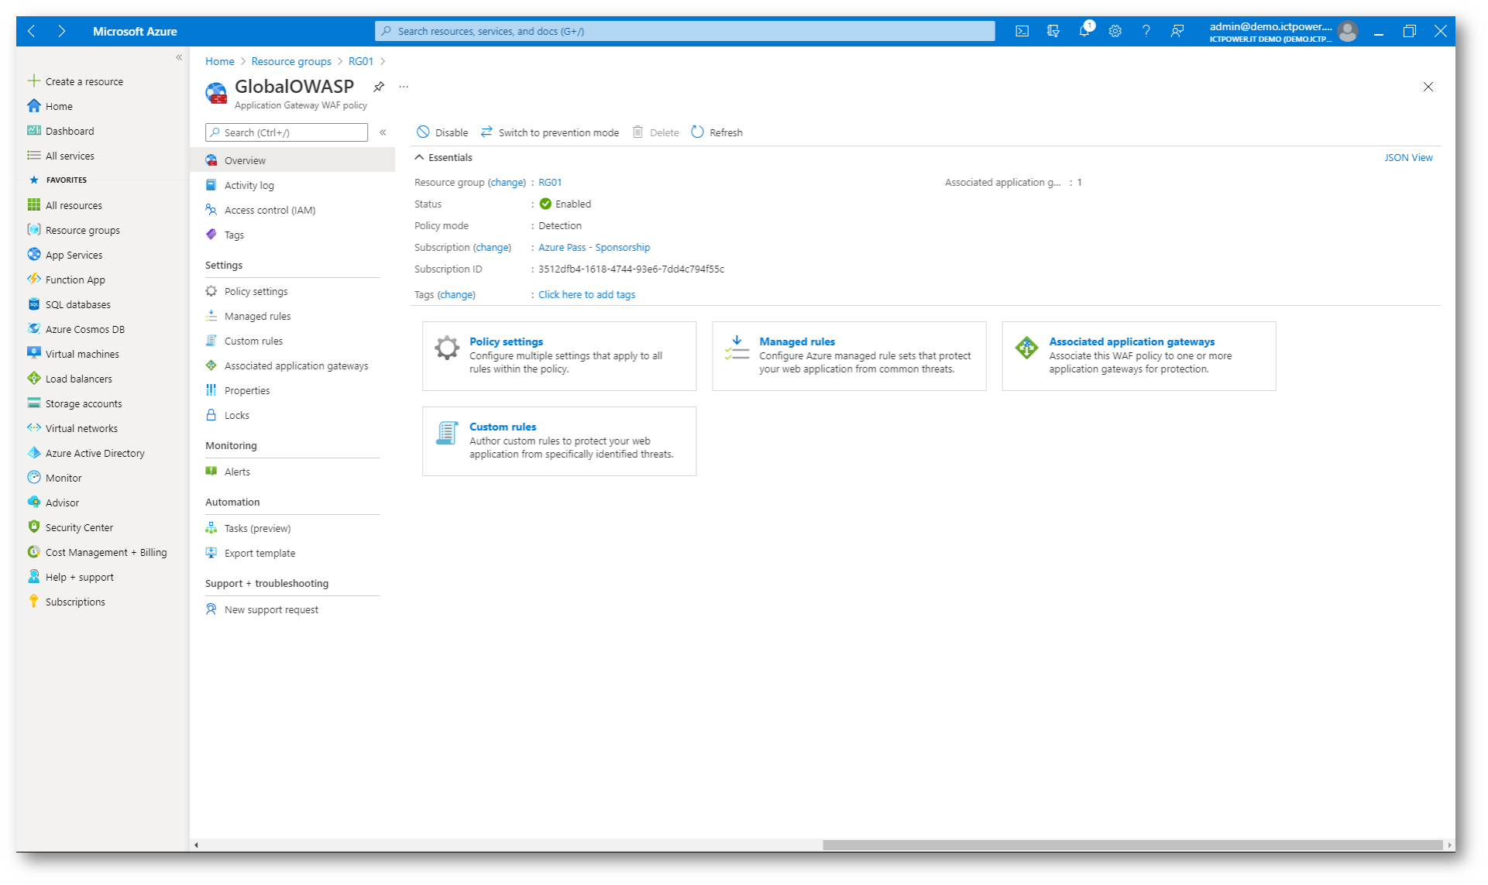Screen dimensions: 1488x885
Task: Open the Managed rules card
Action: (x=849, y=356)
